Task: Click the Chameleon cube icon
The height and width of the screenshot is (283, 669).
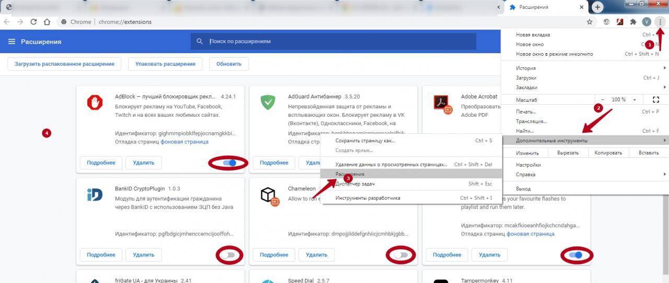Action: click(269, 195)
